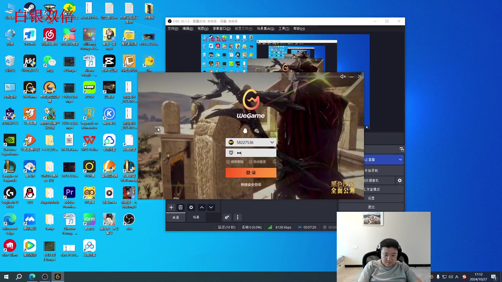
Task: Launch NetEase Cloud Music desktop icon
Action: pyautogui.click(x=50, y=37)
